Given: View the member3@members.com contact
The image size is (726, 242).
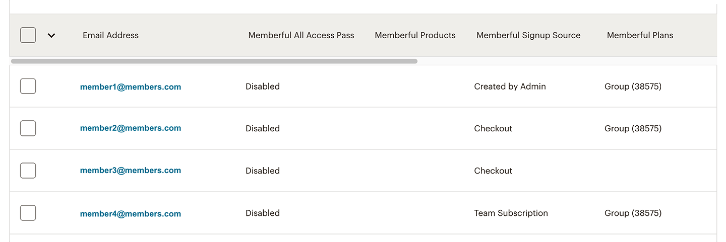Looking at the screenshot, I should coord(130,171).
